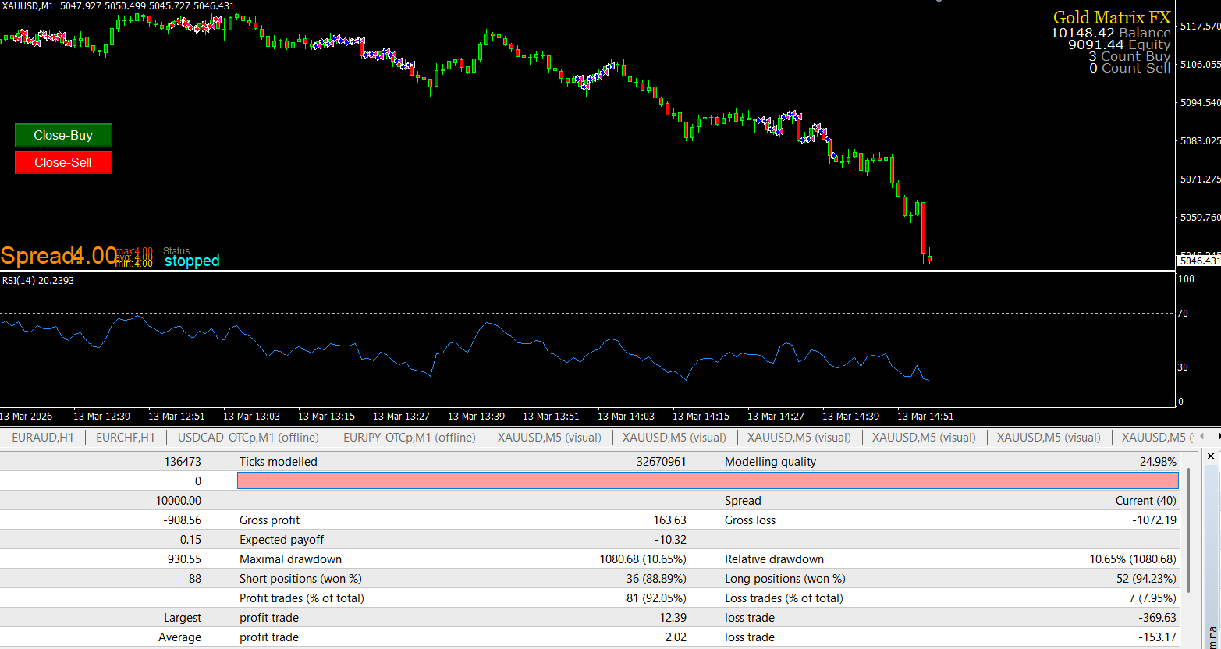
Task: Click the 'Expected payoff' label
Action: tap(282, 540)
